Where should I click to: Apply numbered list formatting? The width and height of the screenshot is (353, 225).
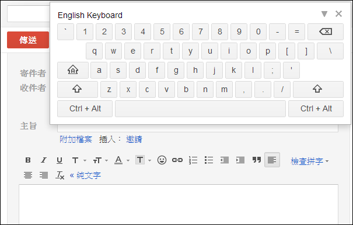(193, 160)
